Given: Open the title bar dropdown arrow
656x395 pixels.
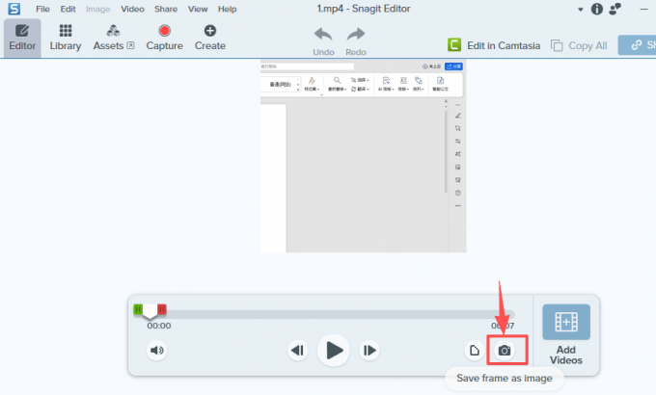Looking at the screenshot, I should [x=581, y=10].
